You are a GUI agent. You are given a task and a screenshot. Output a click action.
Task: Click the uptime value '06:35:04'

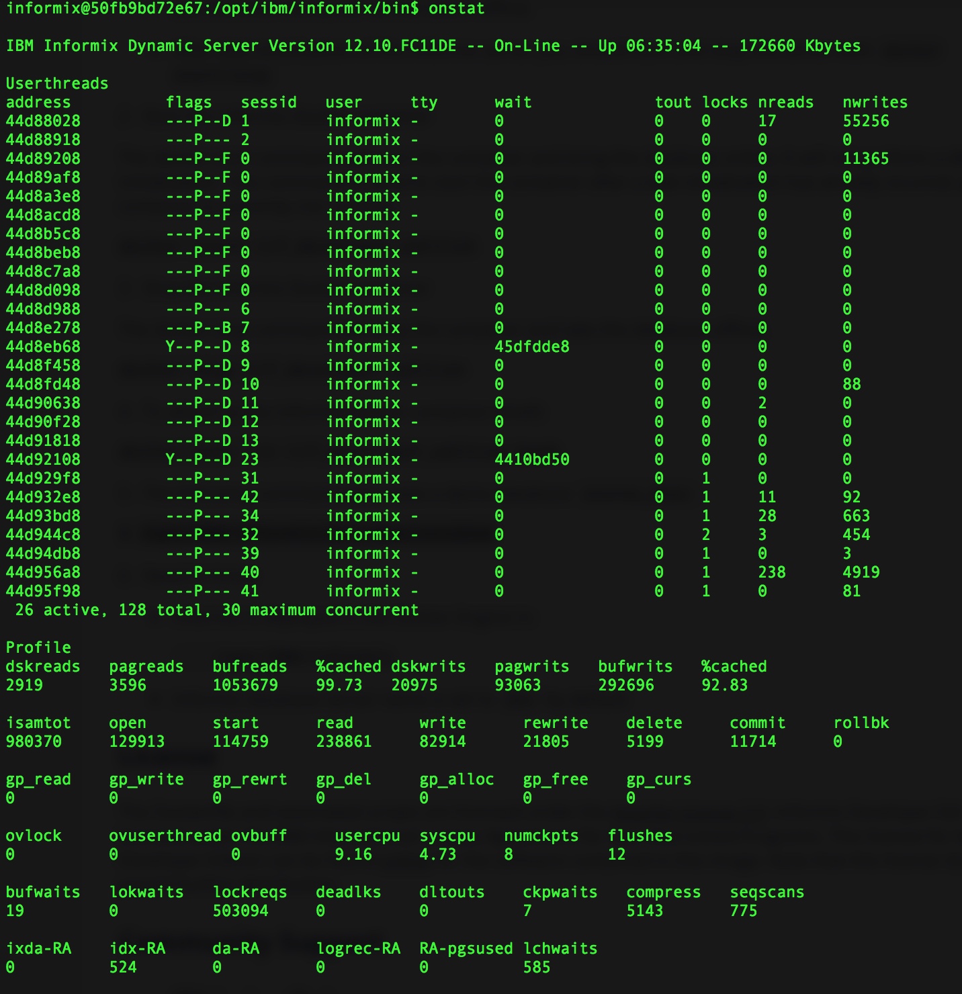click(x=664, y=46)
